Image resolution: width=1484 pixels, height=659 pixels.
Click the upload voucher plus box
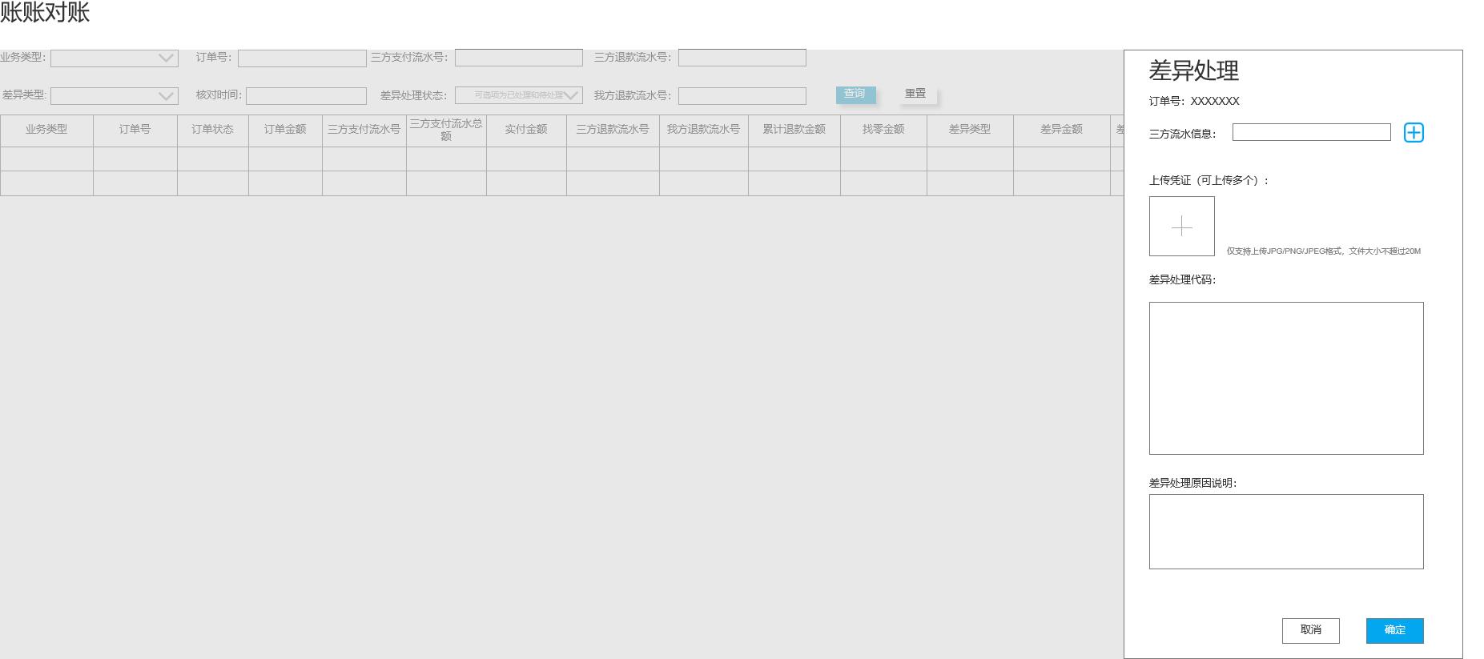point(1181,227)
